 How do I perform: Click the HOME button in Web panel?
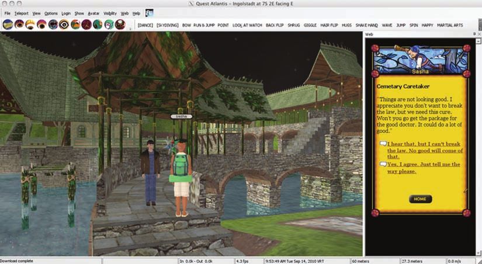[x=420, y=199]
